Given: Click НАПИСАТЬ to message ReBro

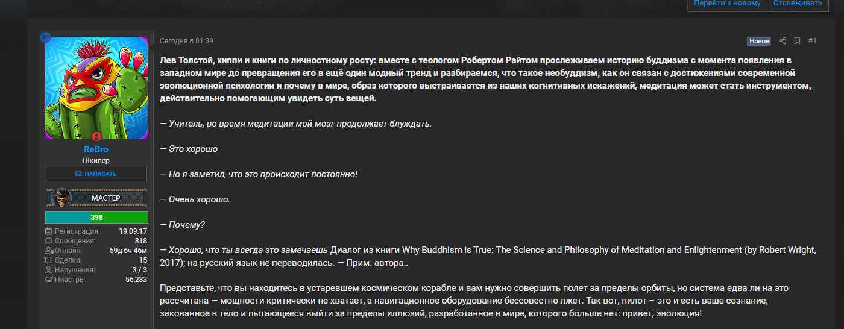Looking at the screenshot, I should pos(96,174).
